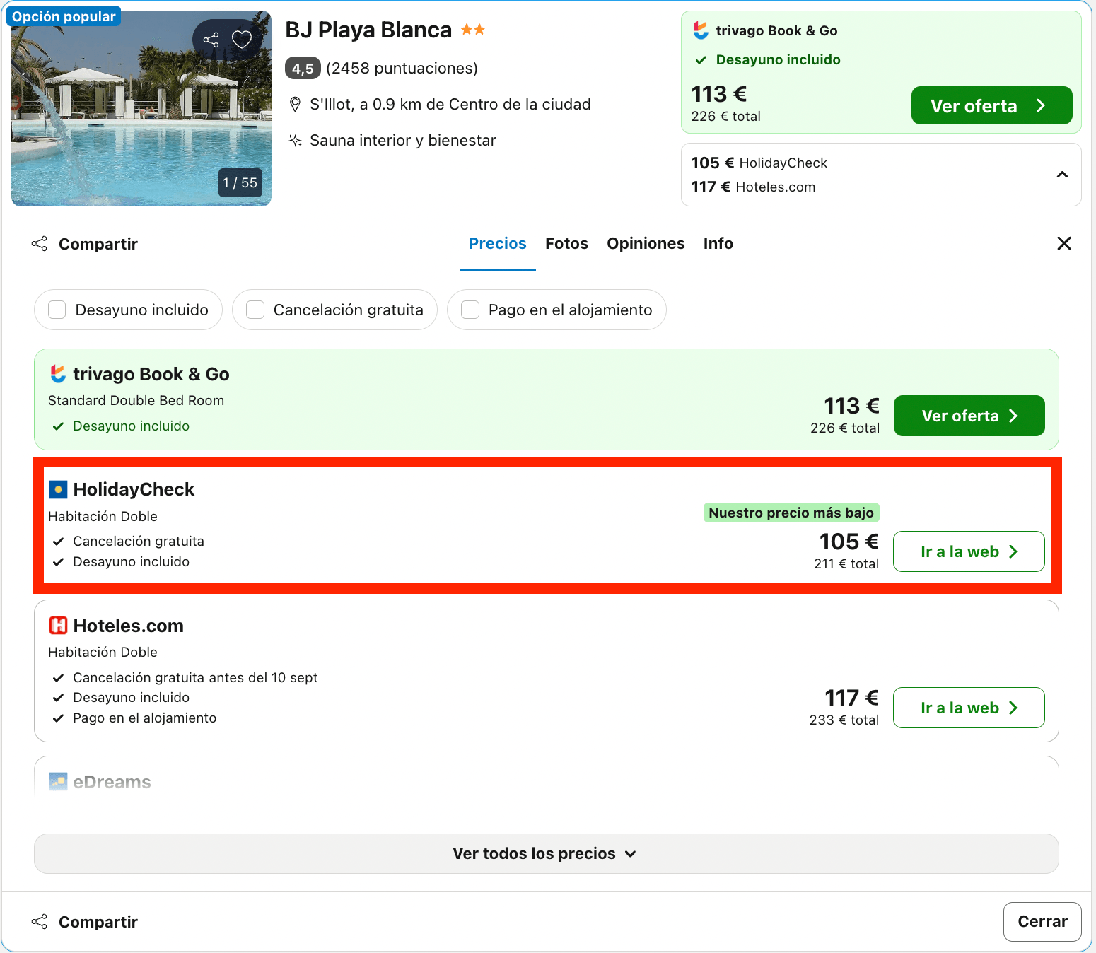This screenshot has width=1096, height=953.
Task: Open the Opiniones tab
Action: point(646,243)
